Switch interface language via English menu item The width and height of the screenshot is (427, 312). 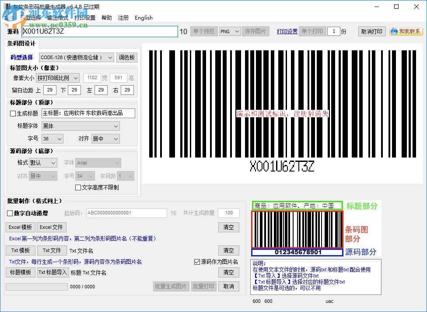(x=143, y=18)
